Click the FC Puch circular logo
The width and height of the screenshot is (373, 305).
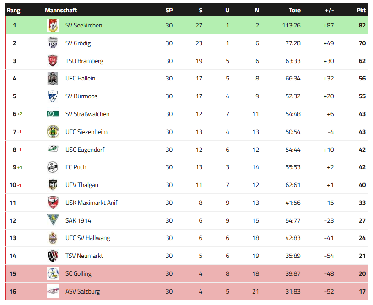tap(53, 167)
